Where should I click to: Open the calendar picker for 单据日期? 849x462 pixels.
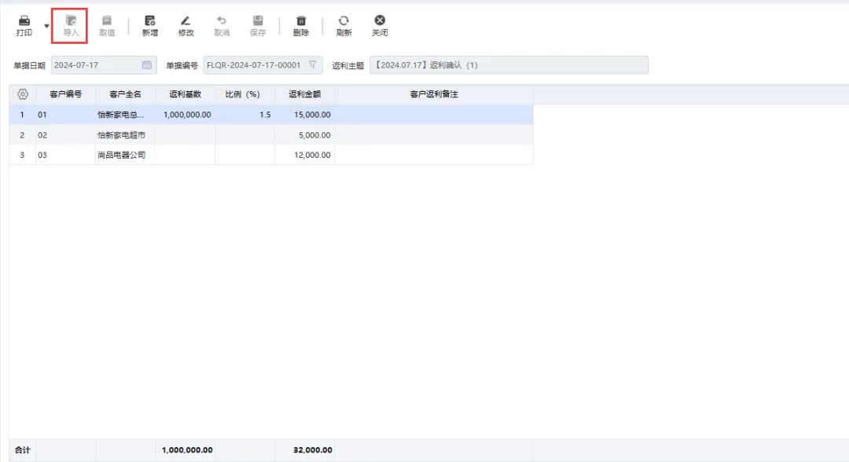[147, 65]
